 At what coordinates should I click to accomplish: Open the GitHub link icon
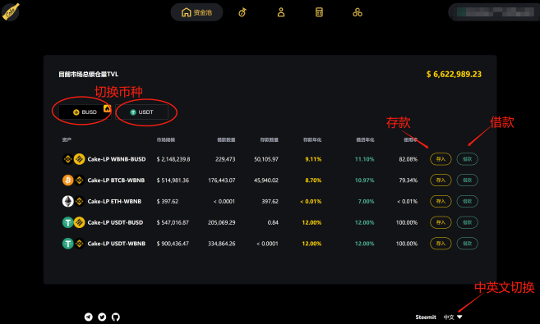click(x=116, y=317)
